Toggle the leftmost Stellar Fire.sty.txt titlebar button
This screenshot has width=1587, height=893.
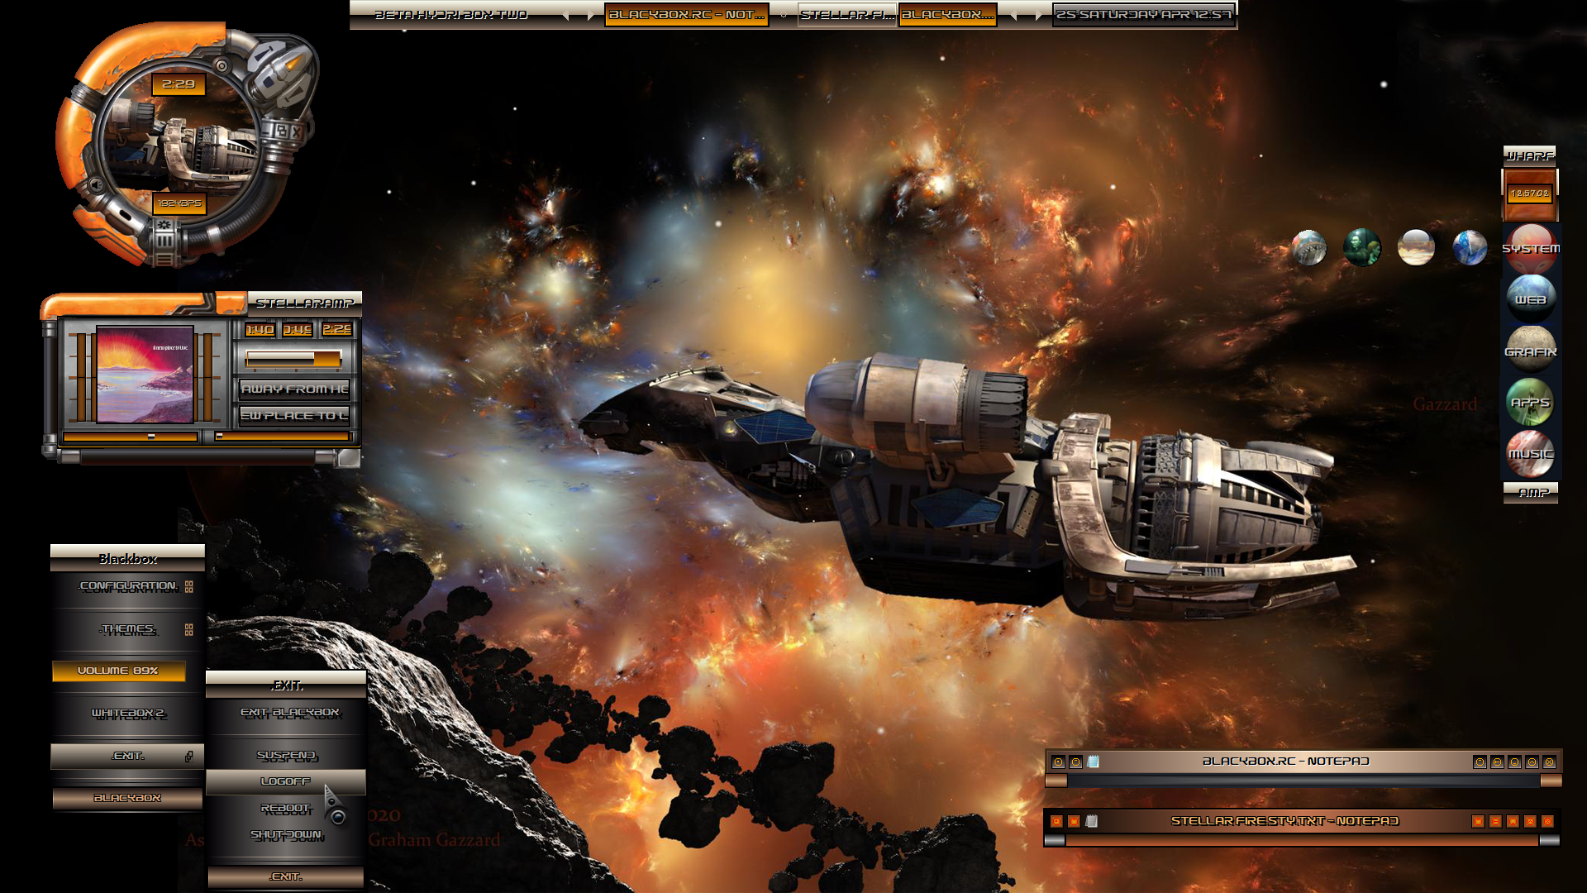tap(1056, 821)
